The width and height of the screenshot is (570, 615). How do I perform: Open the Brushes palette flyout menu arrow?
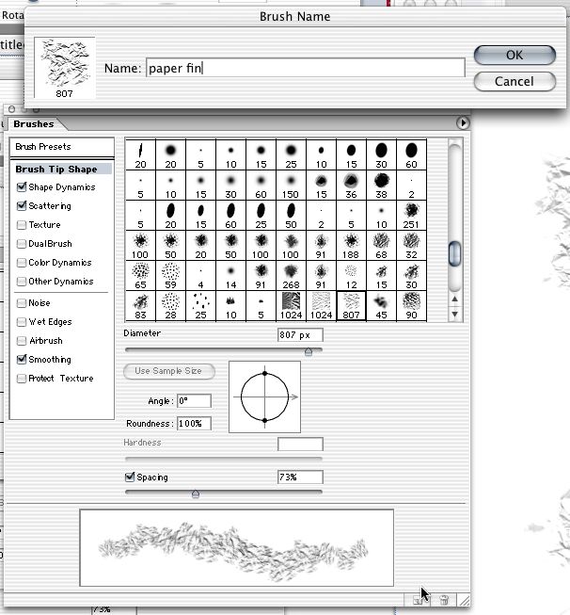point(463,123)
